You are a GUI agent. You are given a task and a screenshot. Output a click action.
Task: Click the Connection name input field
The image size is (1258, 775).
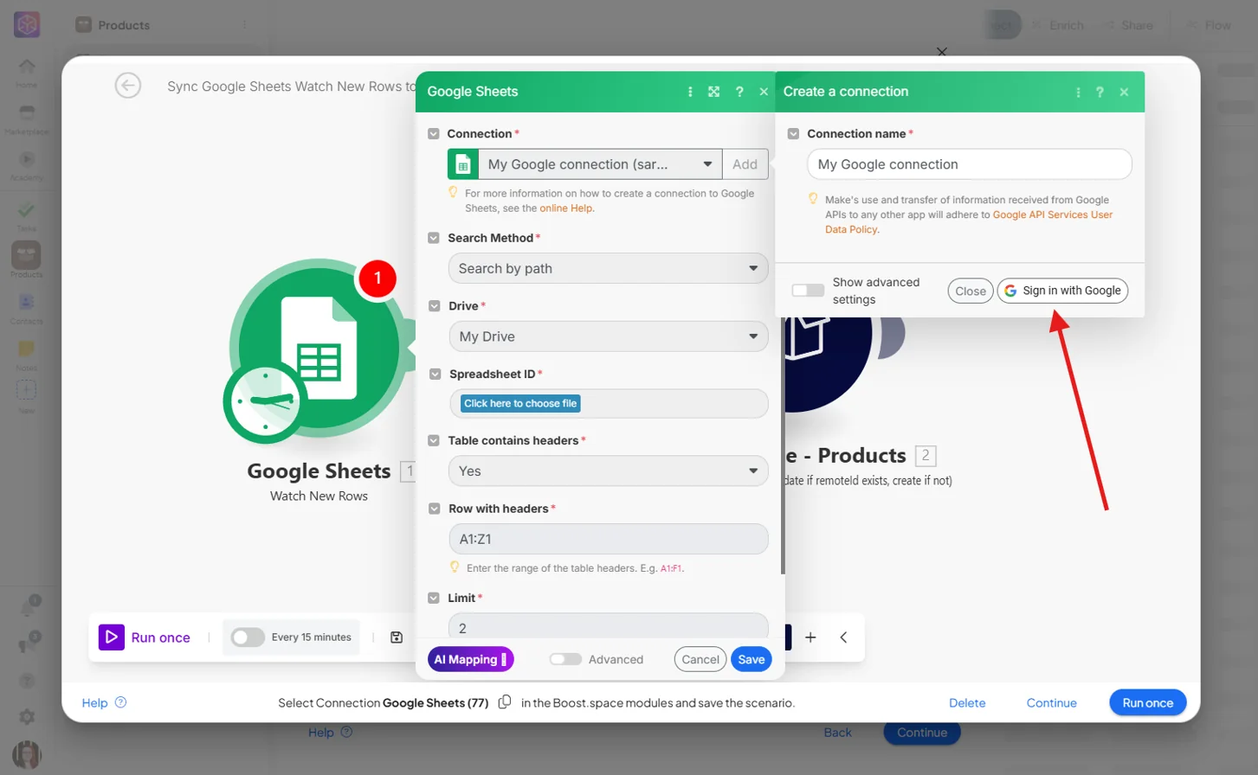[x=969, y=164]
